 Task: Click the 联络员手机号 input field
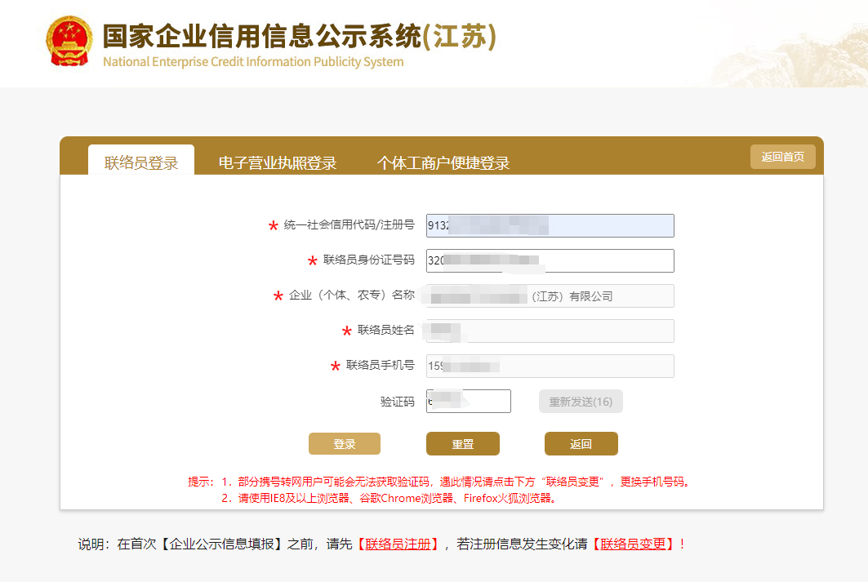coord(550,366)
